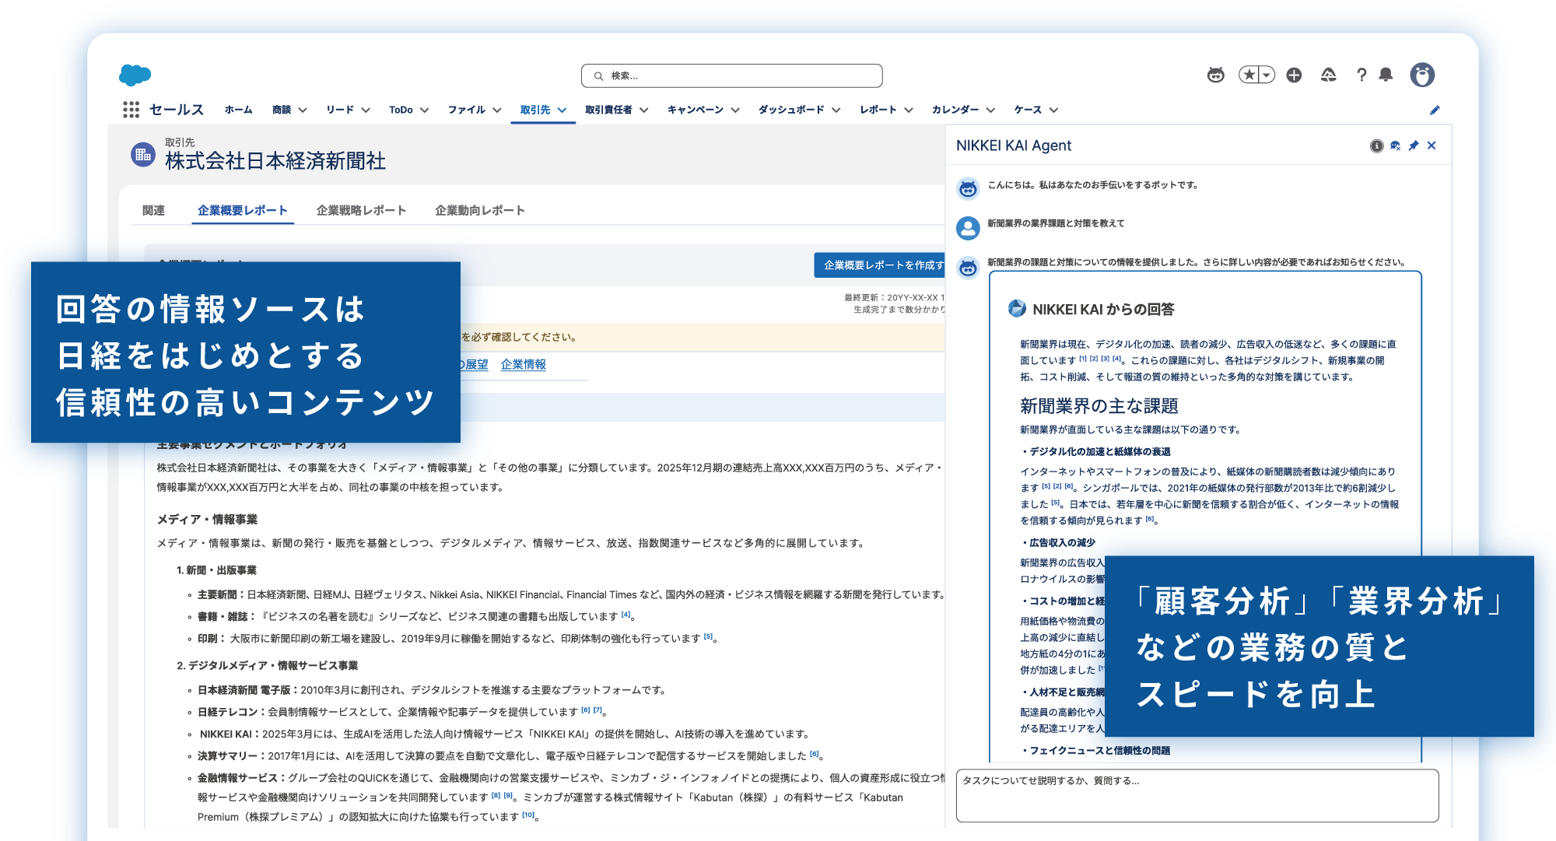Add this page to favorites star
The width and height of the screenshot is (1556, 841).
1249,75
